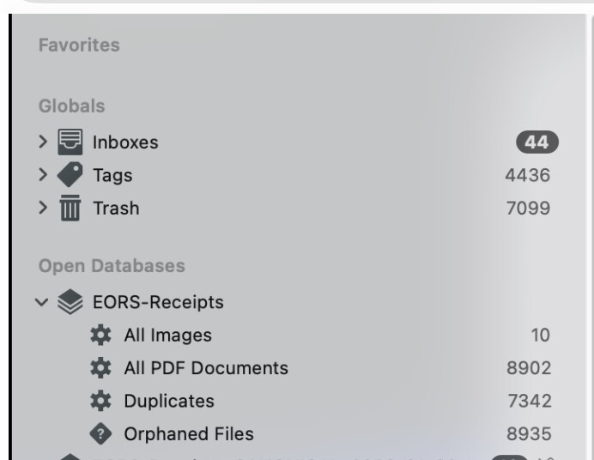Viewport: 594px width, 460px height.
Task: Select the Inboxes sidebar item
Action: pyautogui.click(x=125, y=142)
